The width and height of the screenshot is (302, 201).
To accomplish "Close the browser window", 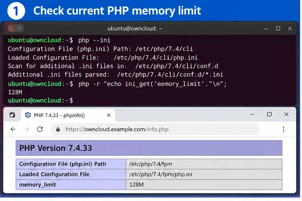I will point(286,114).
